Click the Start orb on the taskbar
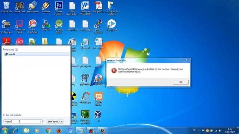 point(4,131)
